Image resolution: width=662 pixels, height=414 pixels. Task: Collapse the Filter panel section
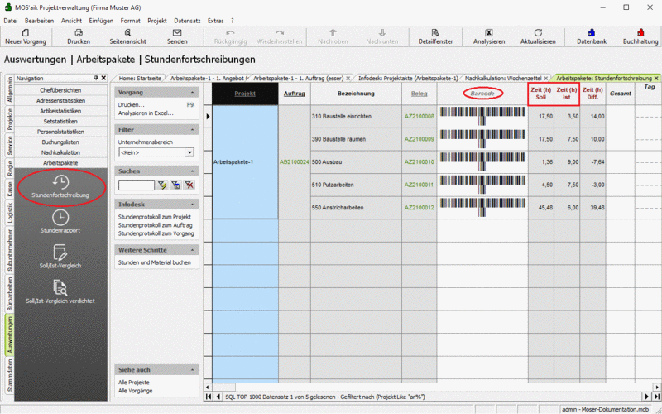tap(193, 130)
